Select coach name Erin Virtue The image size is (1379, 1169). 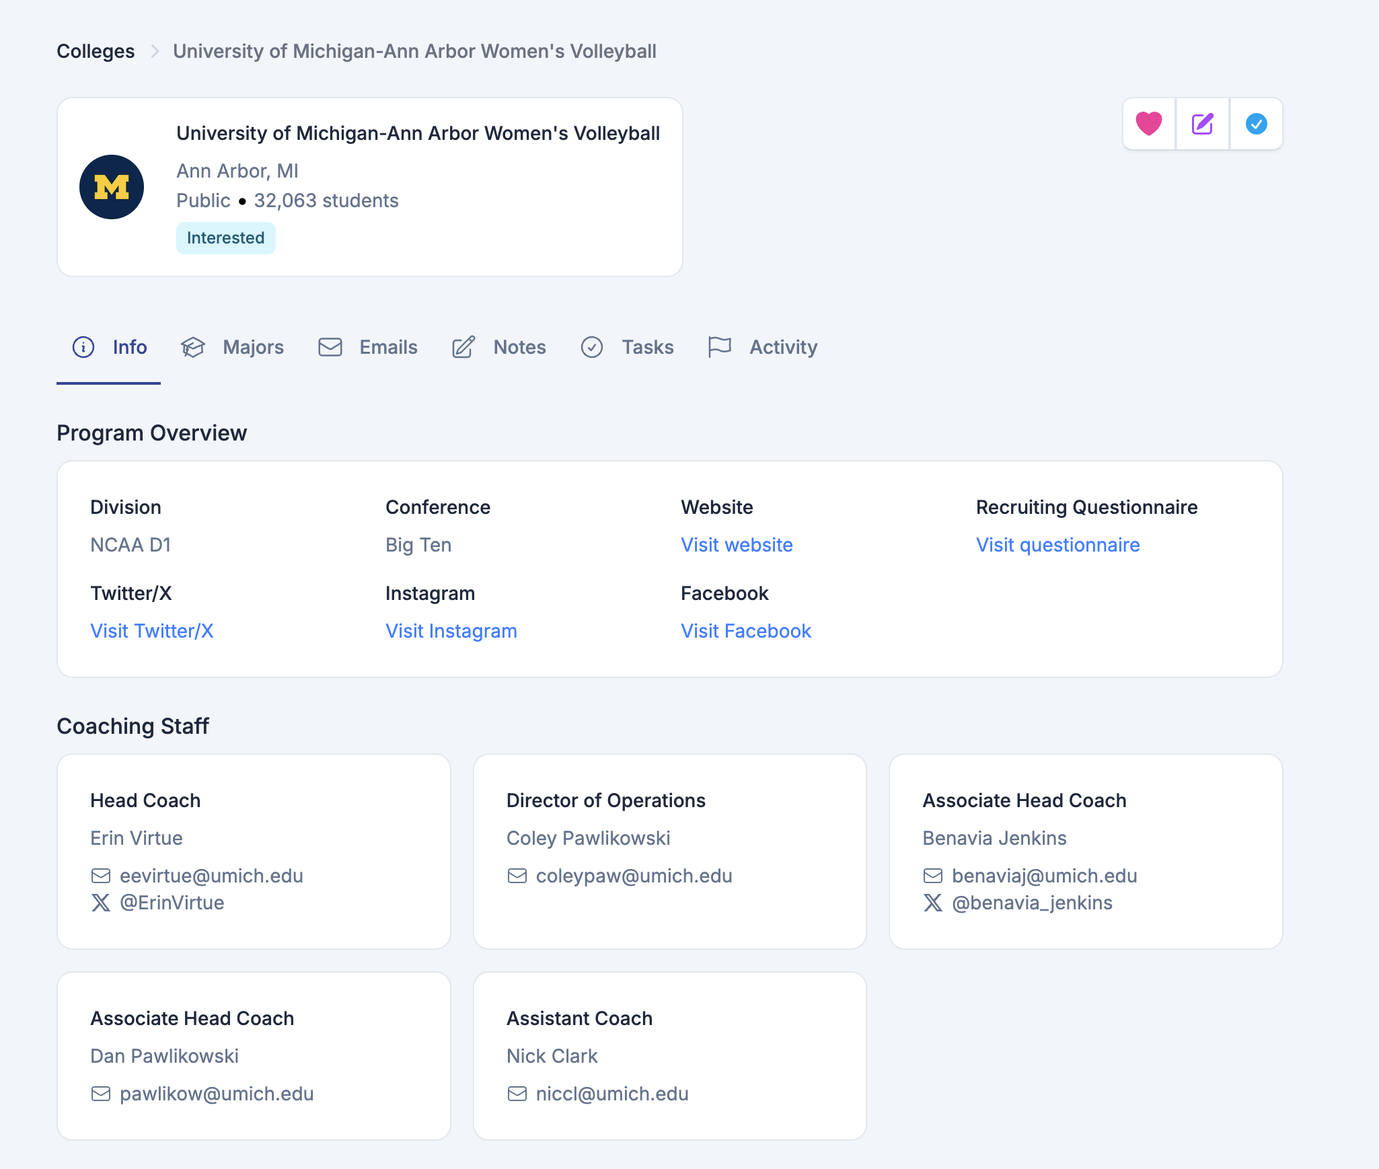pyautogui.click(x=137, y=838)
